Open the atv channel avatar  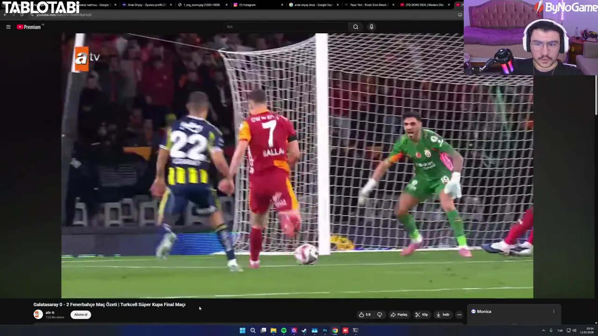(x=38, y=315)
